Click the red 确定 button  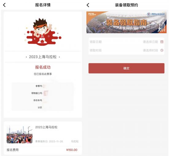[126, 68]
